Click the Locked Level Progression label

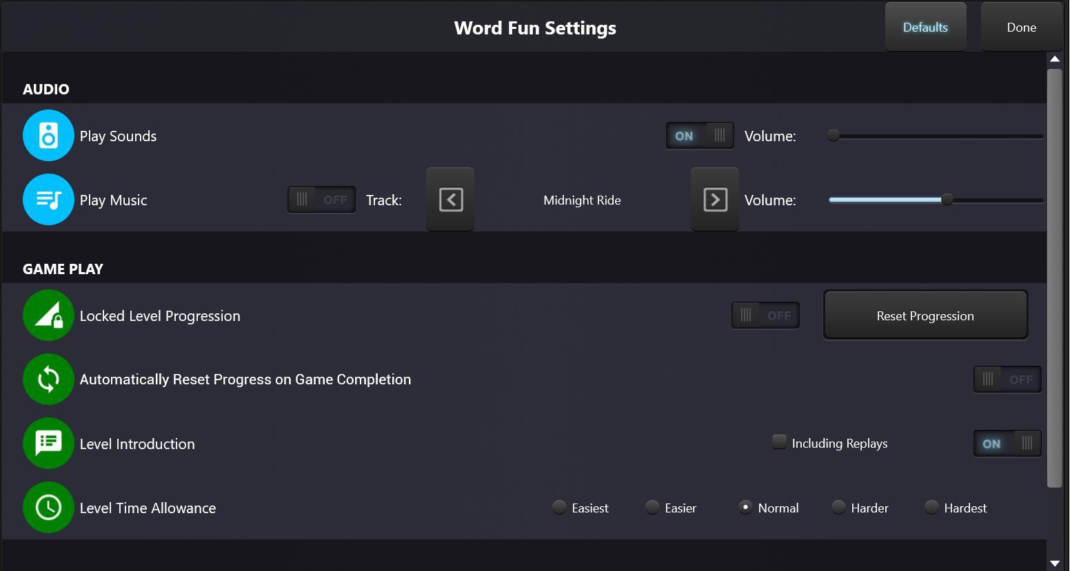point(160,316)
